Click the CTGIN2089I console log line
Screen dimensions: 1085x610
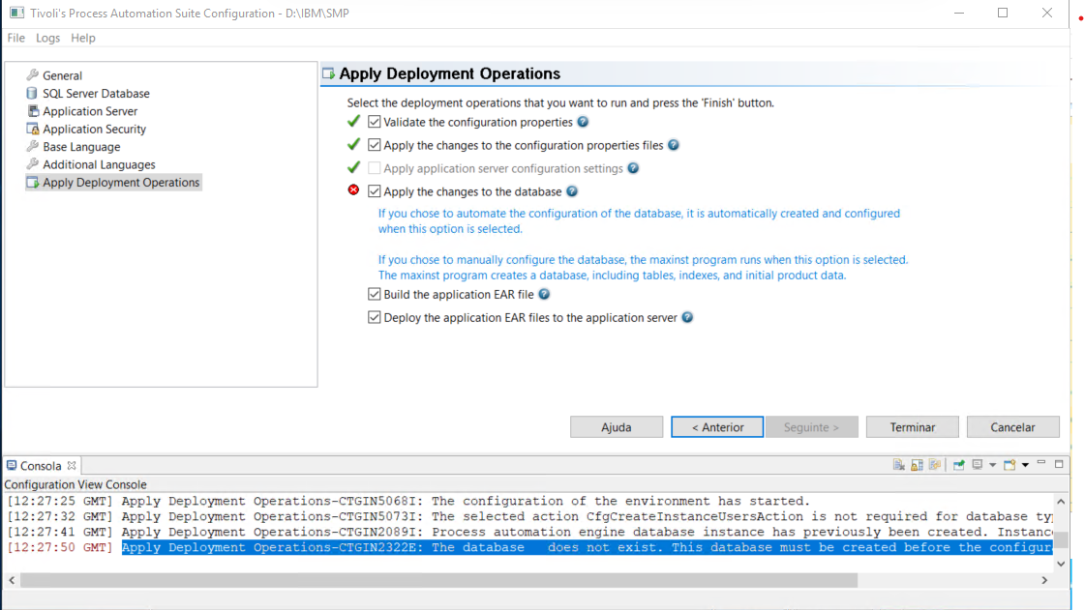pos(530,532)
